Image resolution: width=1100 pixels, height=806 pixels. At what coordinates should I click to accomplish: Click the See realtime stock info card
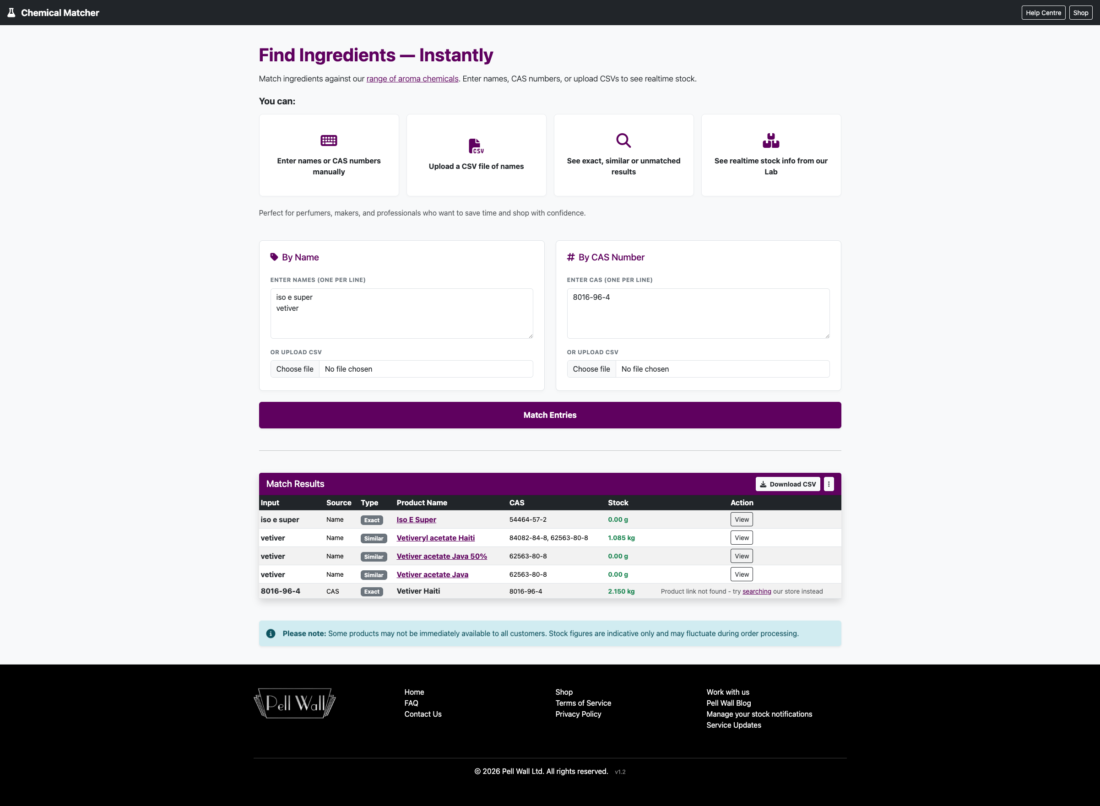(771, 155)
